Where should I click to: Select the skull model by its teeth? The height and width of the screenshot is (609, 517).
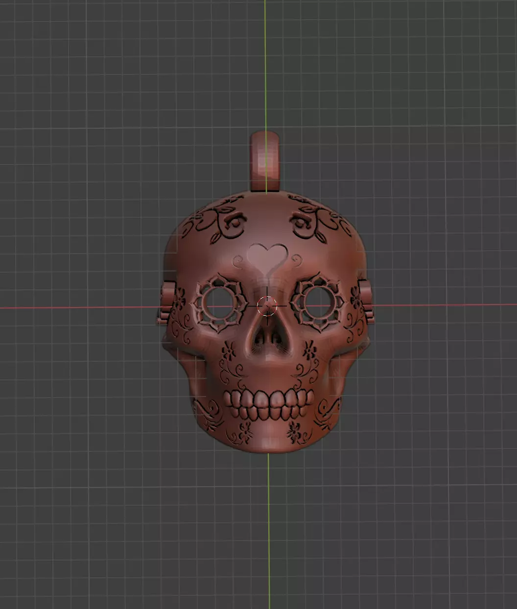click(269, 404)
